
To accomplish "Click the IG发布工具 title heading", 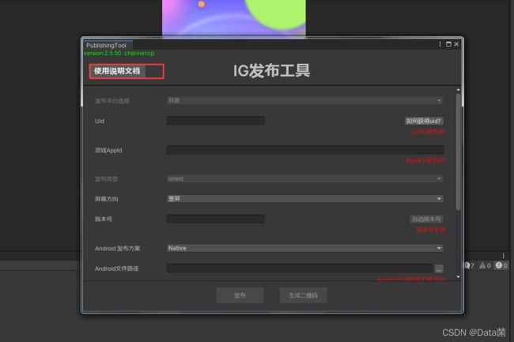I will [271, 71].
